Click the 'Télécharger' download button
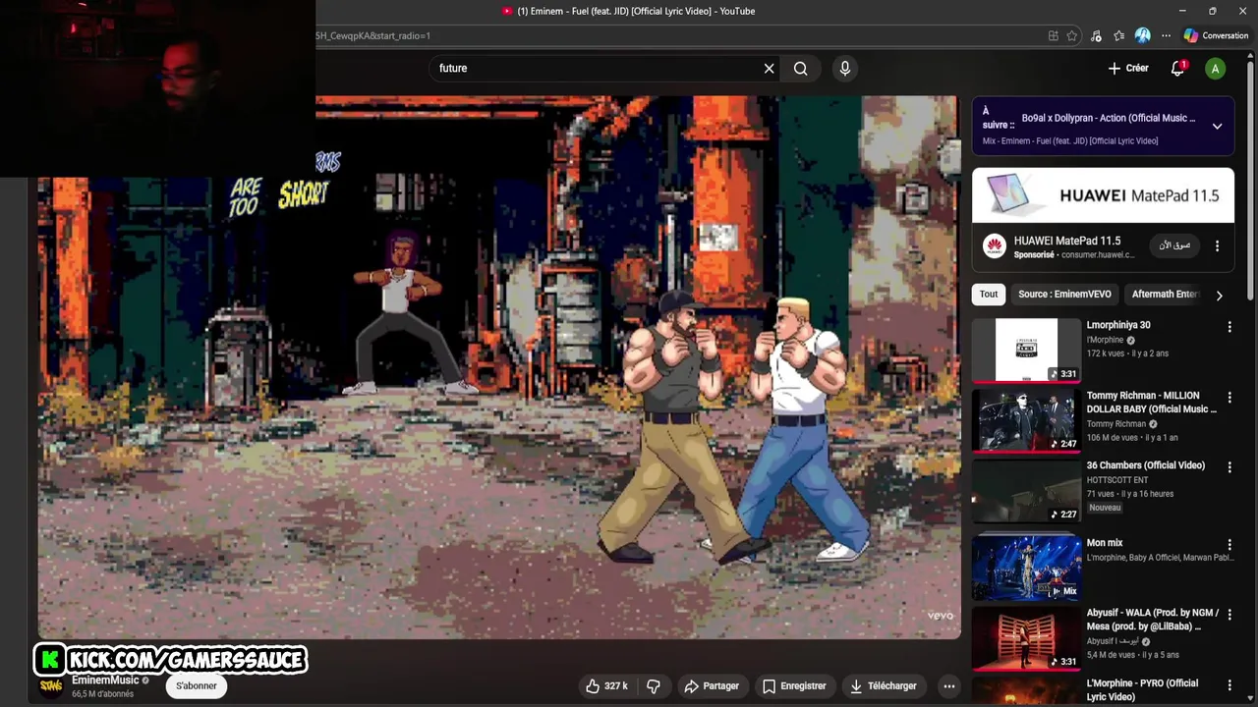This screenshot has width=1258, height=707. pos(883,686)
